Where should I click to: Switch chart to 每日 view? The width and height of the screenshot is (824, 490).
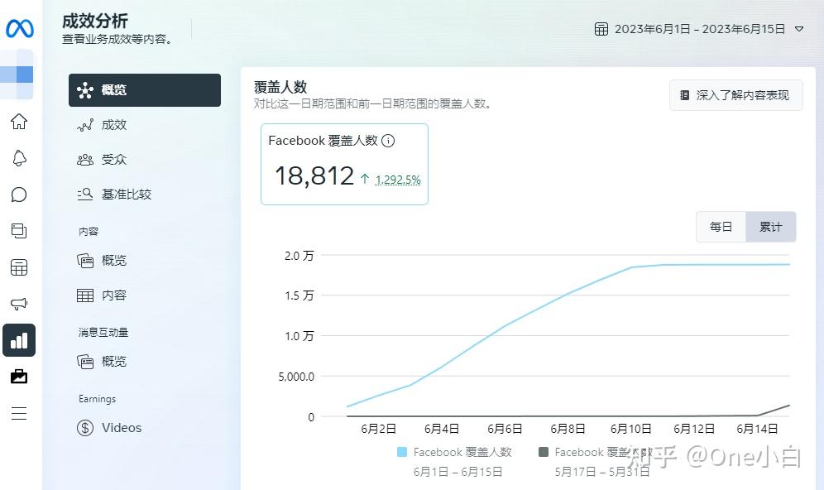coord(721,227)
